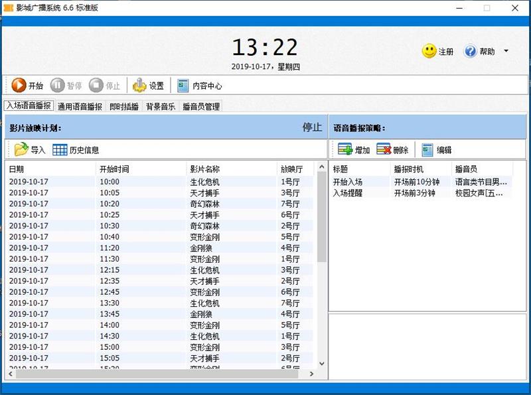Select the 11:20 金刚狼 row

160,248
